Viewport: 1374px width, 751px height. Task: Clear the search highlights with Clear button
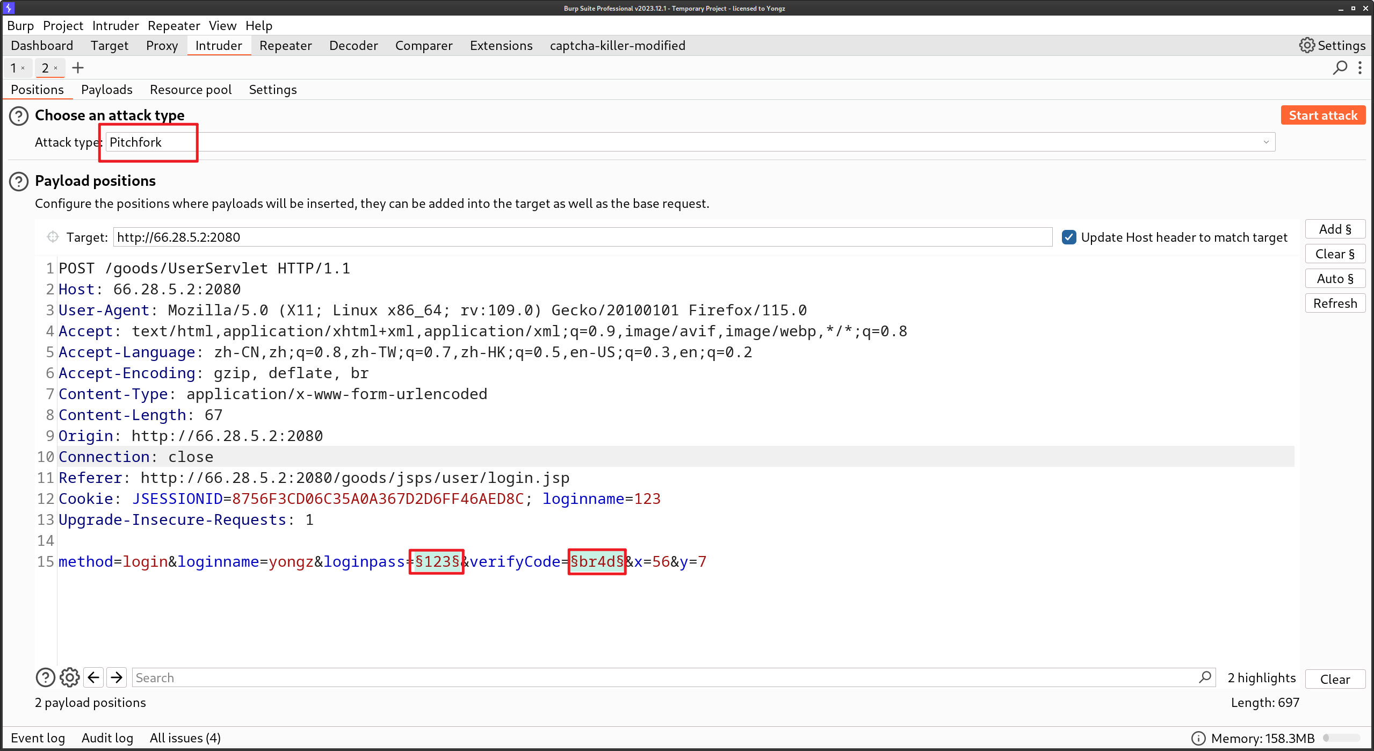[x=1335, y=679]
